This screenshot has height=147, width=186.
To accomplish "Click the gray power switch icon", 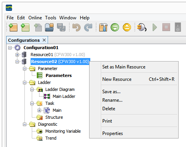I will (x=178, y=27).
